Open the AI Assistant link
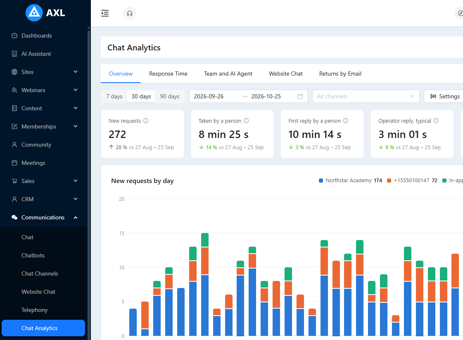Viewport: 463px width, 340px height. [36, 54]
